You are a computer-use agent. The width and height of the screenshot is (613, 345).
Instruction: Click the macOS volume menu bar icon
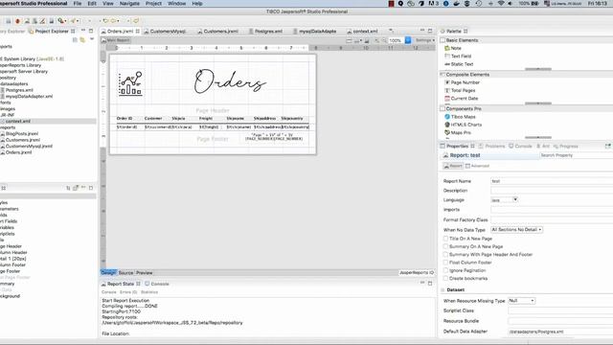(510, 4)
